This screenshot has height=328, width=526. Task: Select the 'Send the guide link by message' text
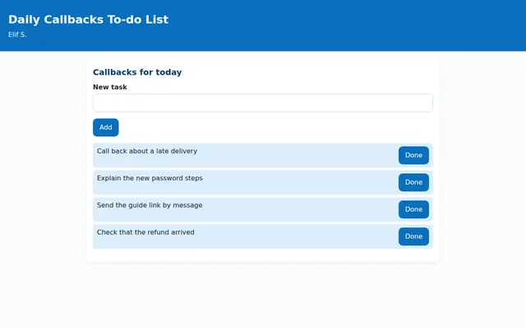click(x=150, y=206)
